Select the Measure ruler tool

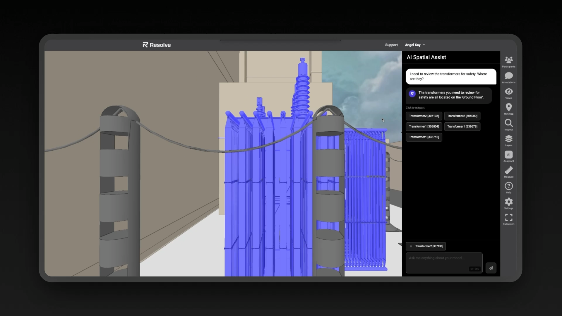[508, 171]
